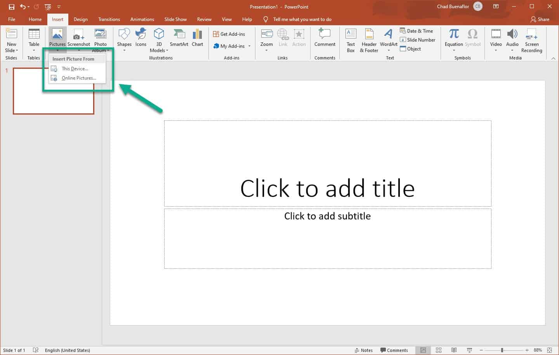
Task: Switch to the Design tab
Action: [80, 19]
